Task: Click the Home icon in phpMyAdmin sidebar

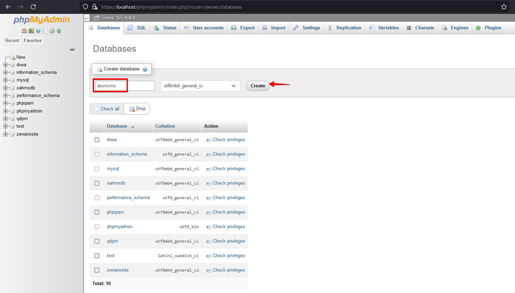Action: pos(24,31)
